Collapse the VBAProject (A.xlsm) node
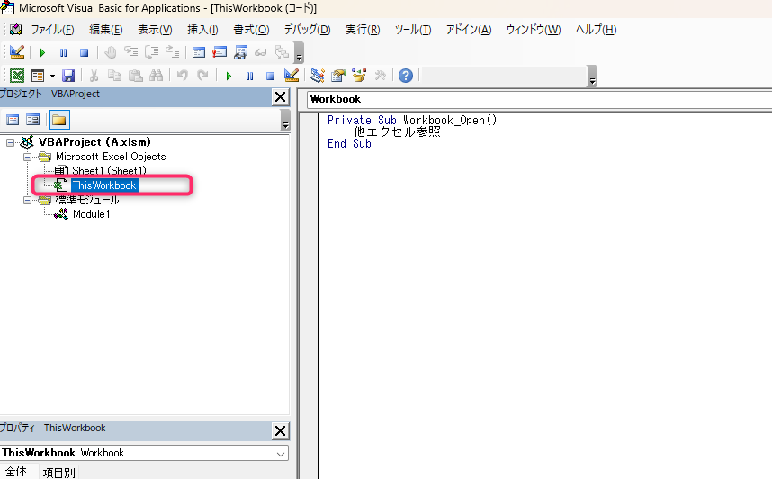Image resolution: width=772 pixels, height=479 pixels. 10,142
